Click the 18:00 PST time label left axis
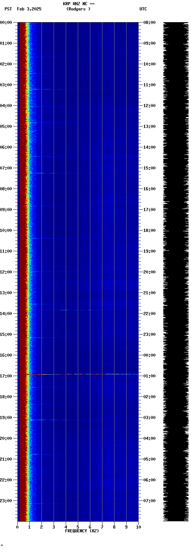 point(6,397)
